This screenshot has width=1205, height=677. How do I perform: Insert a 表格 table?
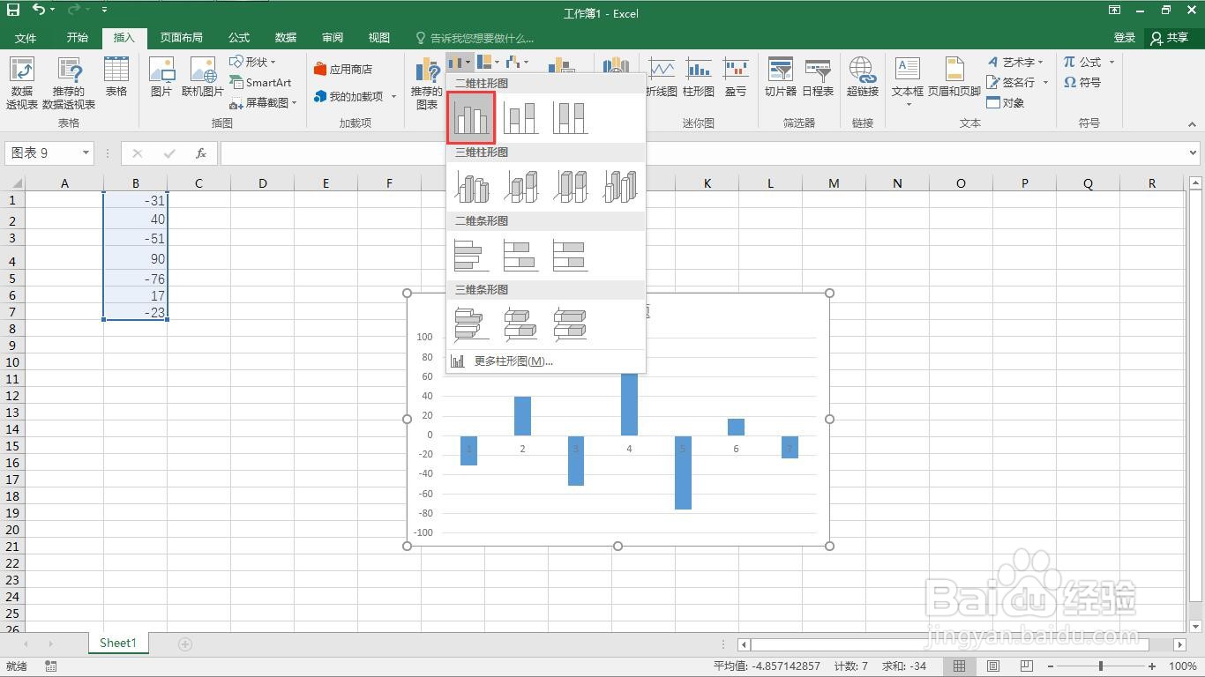[x=116, y=77]
